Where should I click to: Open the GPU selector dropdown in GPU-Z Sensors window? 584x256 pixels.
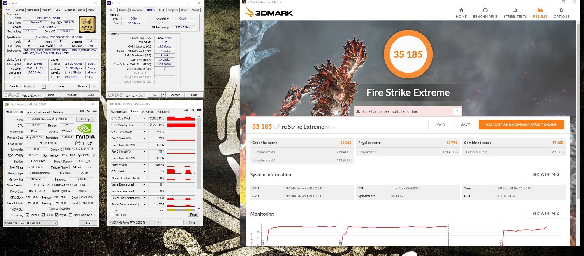[x=135, y=223]
